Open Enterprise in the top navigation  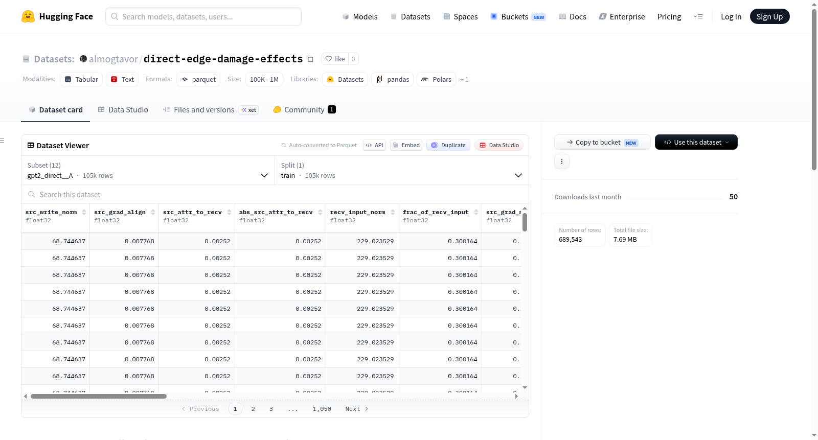click(622, 16)
